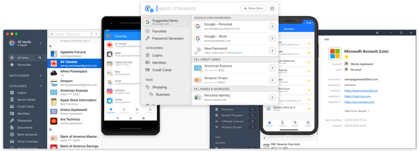
Task: Expand Amazon Chase card details arrow
Action: [x=272, y=80]
